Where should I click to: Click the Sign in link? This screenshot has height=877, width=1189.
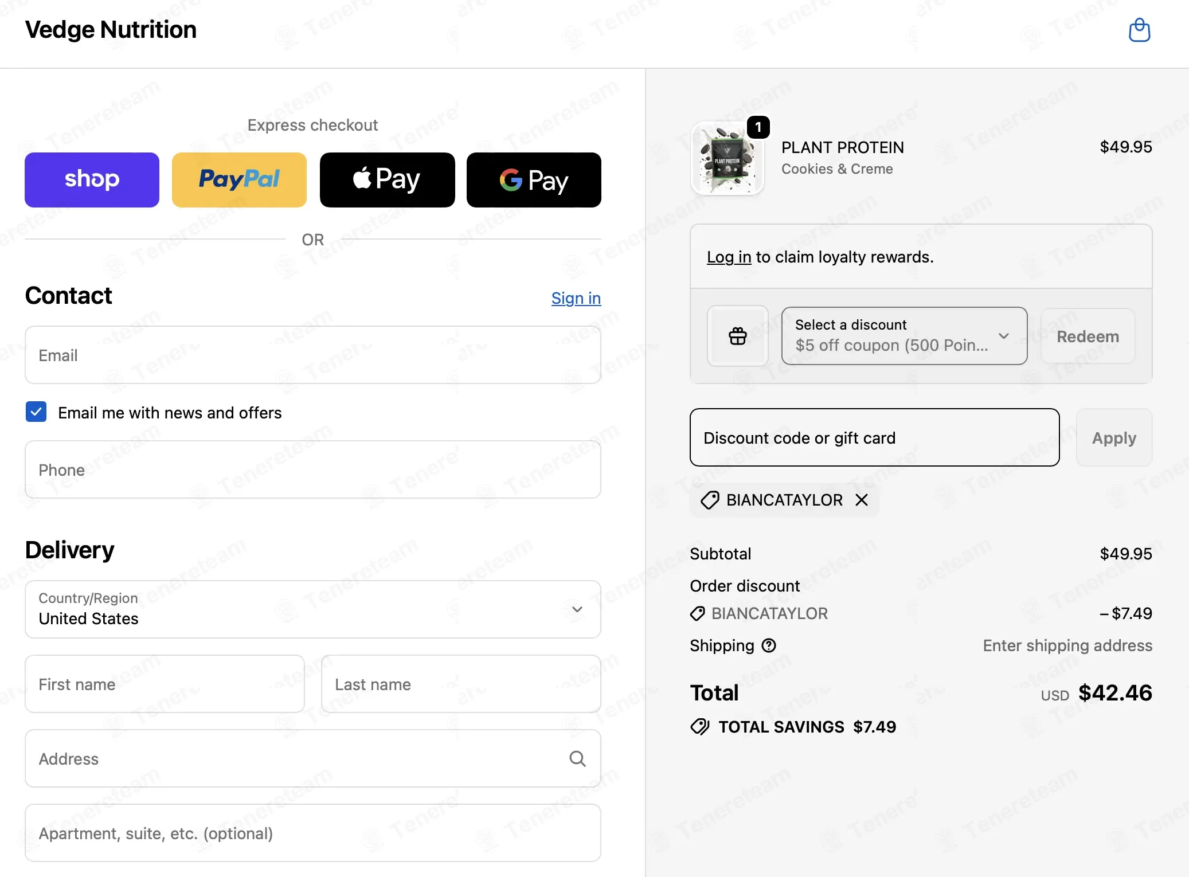point(576,298)
